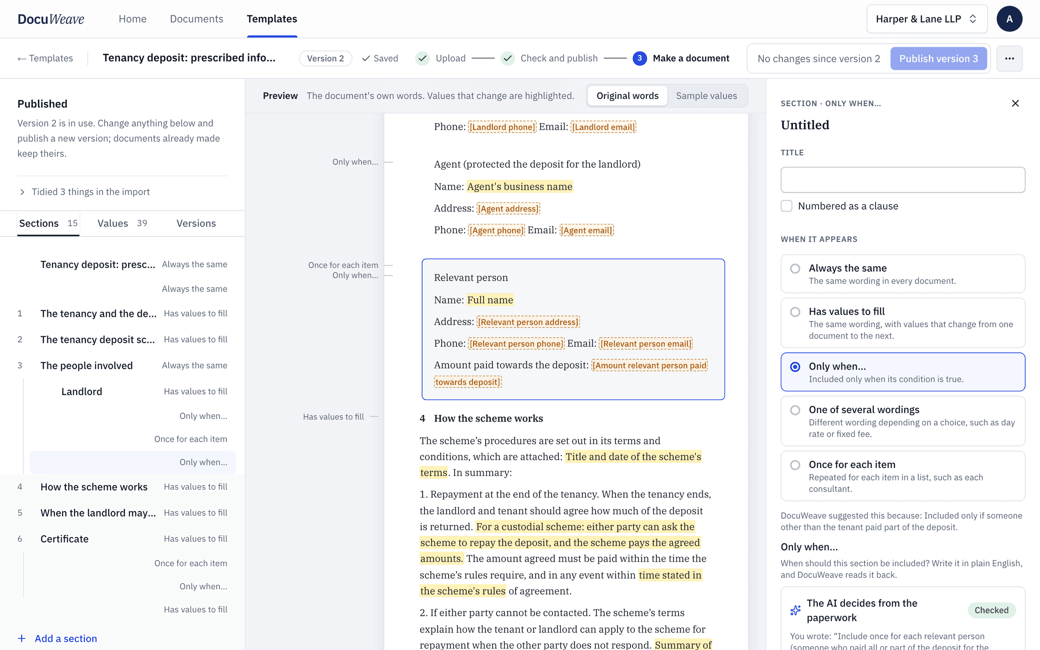Open the three-dots more options menu
The image size is (1040, 650).
tap(1009, 58)
